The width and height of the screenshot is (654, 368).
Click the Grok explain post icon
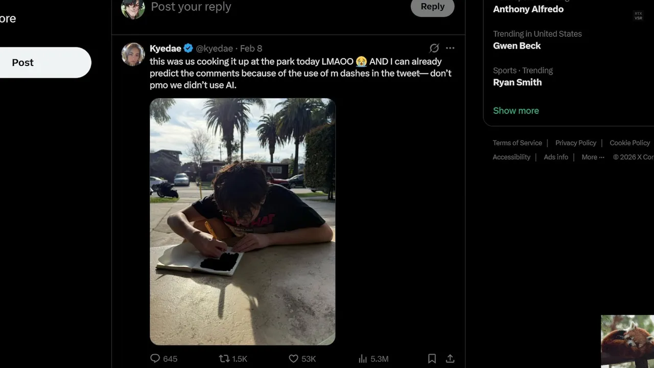[434, 48]
